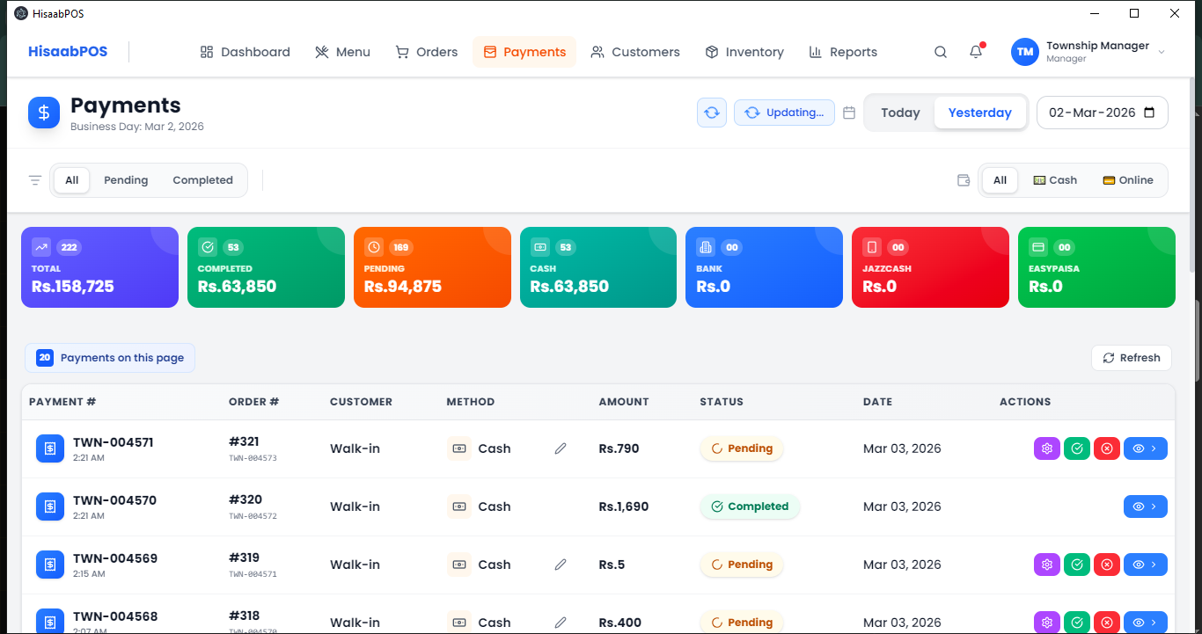Open the Inventory section
1202x634 pixels.
pos(744,52)
